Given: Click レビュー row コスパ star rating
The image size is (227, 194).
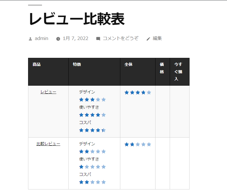Looking at the screenshot, I should coord(93,130).
